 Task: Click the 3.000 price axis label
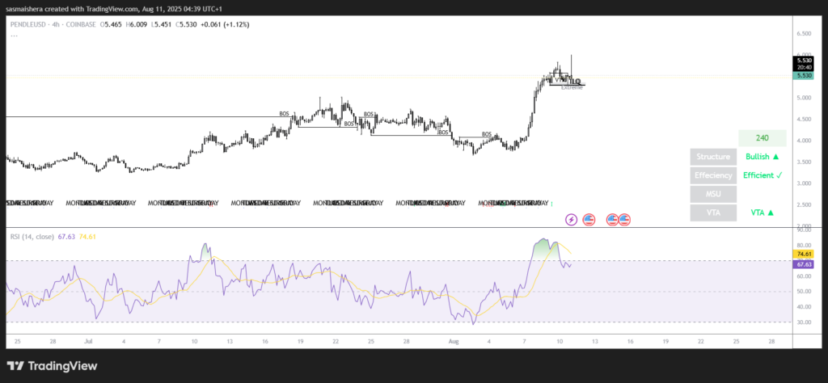(x=804, y=183)
